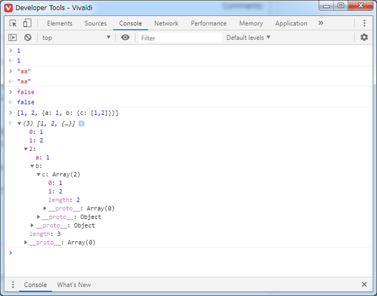Image resolution: width=377 pixels, height=296 pixels.
Task: Click the top-level 1: 2 row
Action: (x=36, y=140)
